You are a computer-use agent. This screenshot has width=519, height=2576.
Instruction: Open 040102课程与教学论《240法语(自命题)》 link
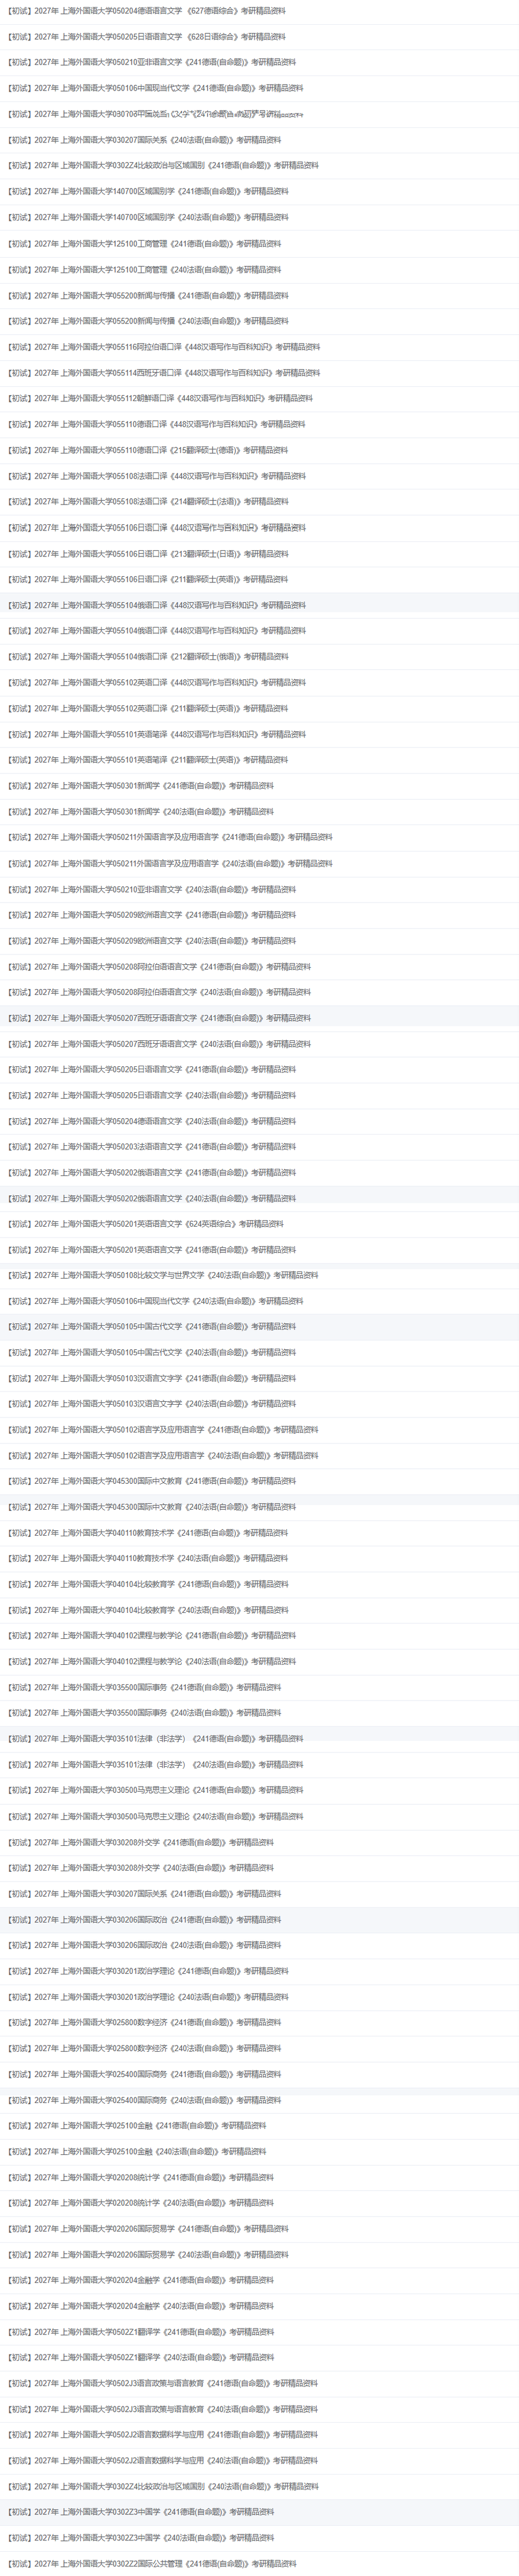(152, 1661)
